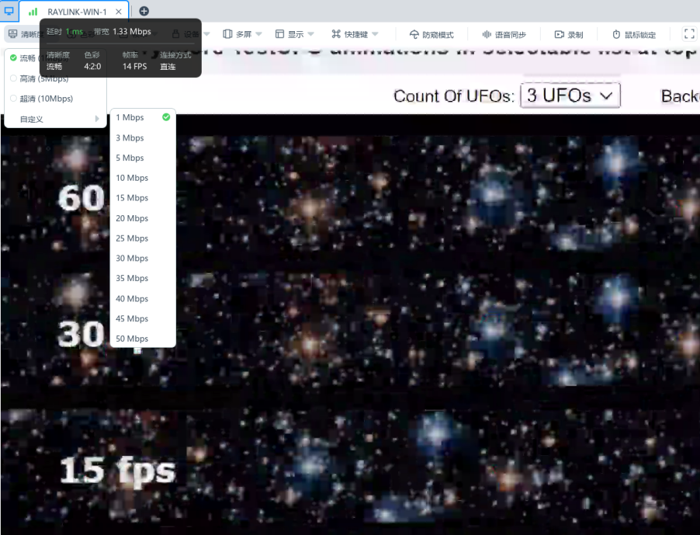Click the Count Of UFOs label

(454, 96)
